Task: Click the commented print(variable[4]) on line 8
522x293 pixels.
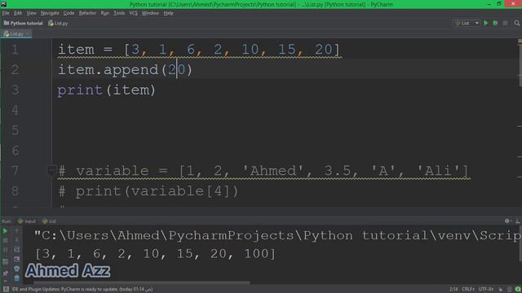Action: (x=148, y=191)
